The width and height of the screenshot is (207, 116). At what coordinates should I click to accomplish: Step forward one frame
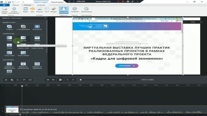pyautogui.click(x=73, y=80)
